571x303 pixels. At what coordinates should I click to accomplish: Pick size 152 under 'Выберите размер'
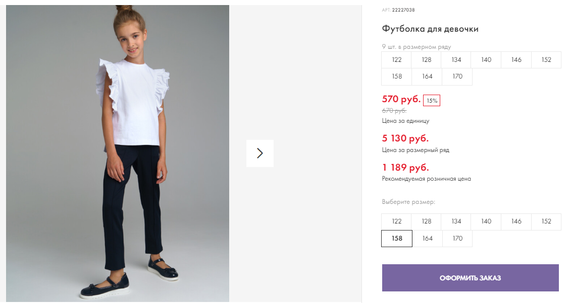tap(546, 221)
